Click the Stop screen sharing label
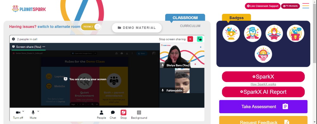The width and height of the screenshot is (317, 124). pos(172,39)
